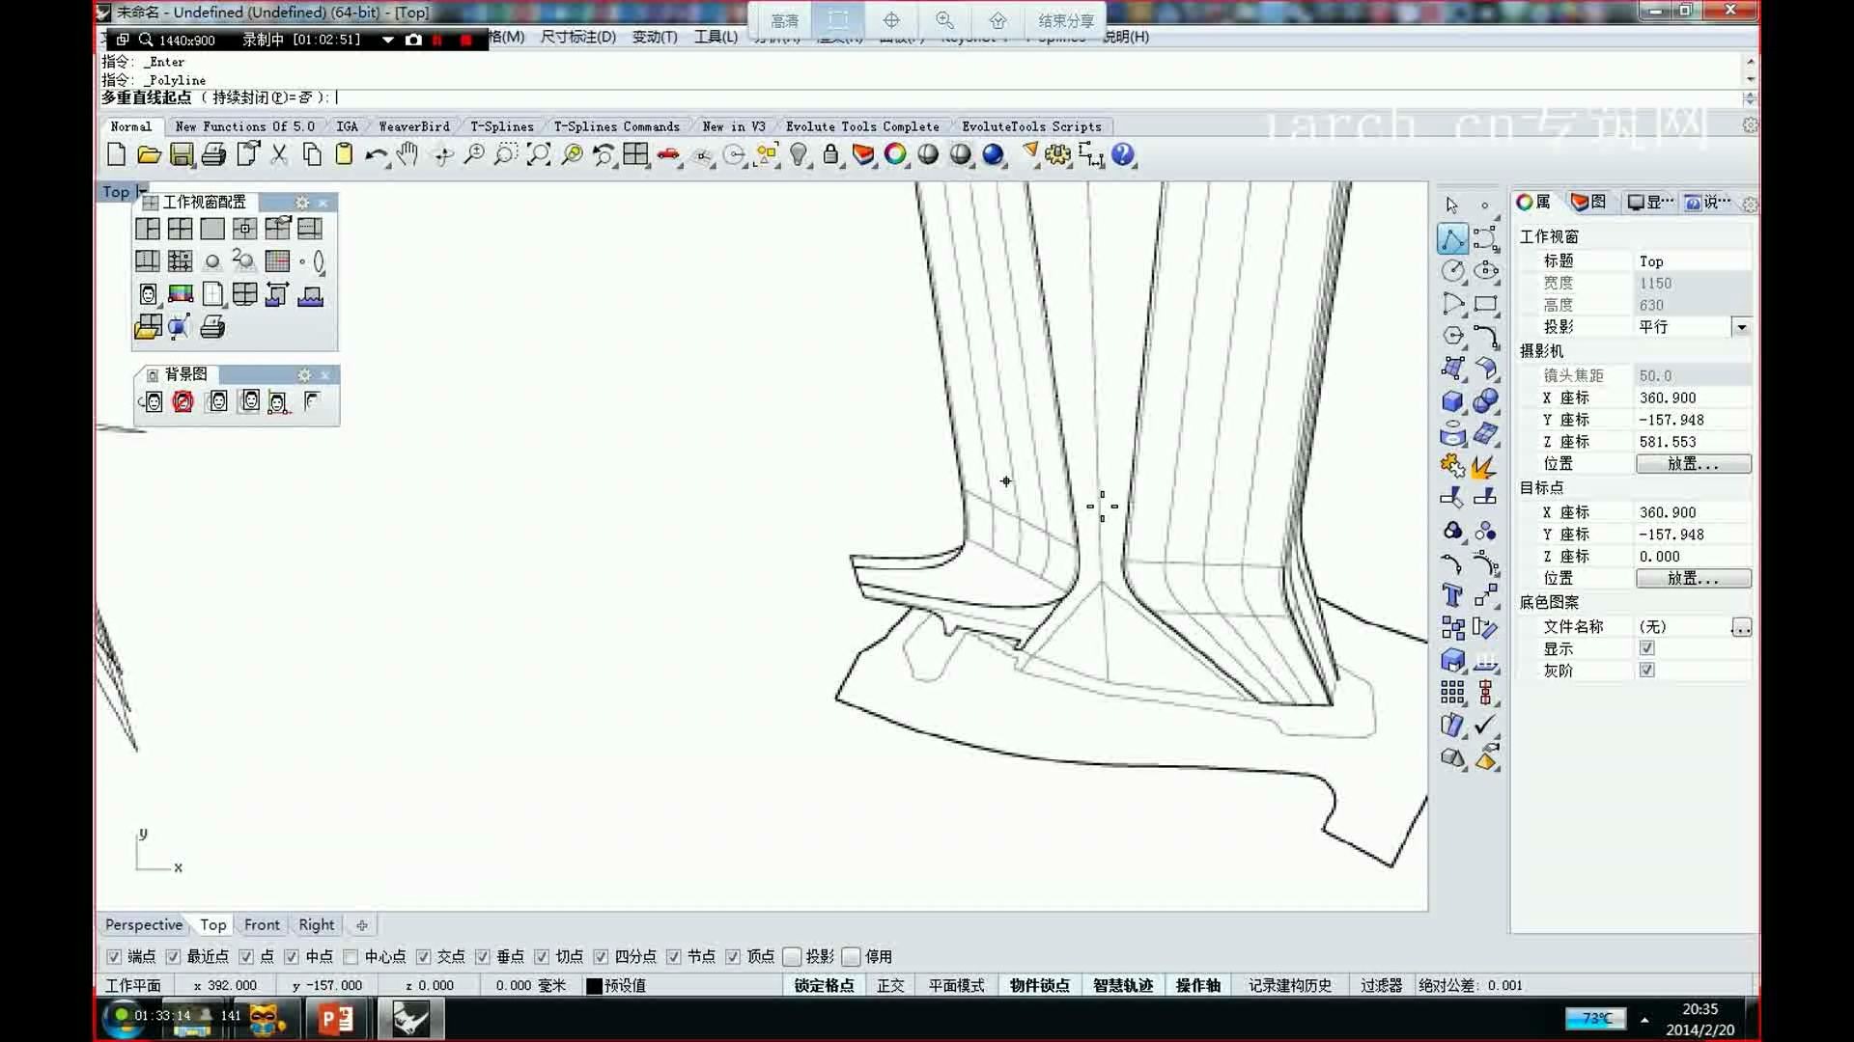Click the Lock padlock icon in toolbar

pyautogui.click(x=830, y=154)
